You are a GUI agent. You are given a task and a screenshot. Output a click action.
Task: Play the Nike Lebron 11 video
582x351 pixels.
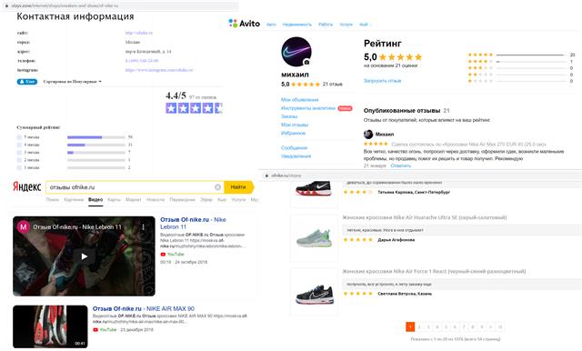tap(85, 256)
